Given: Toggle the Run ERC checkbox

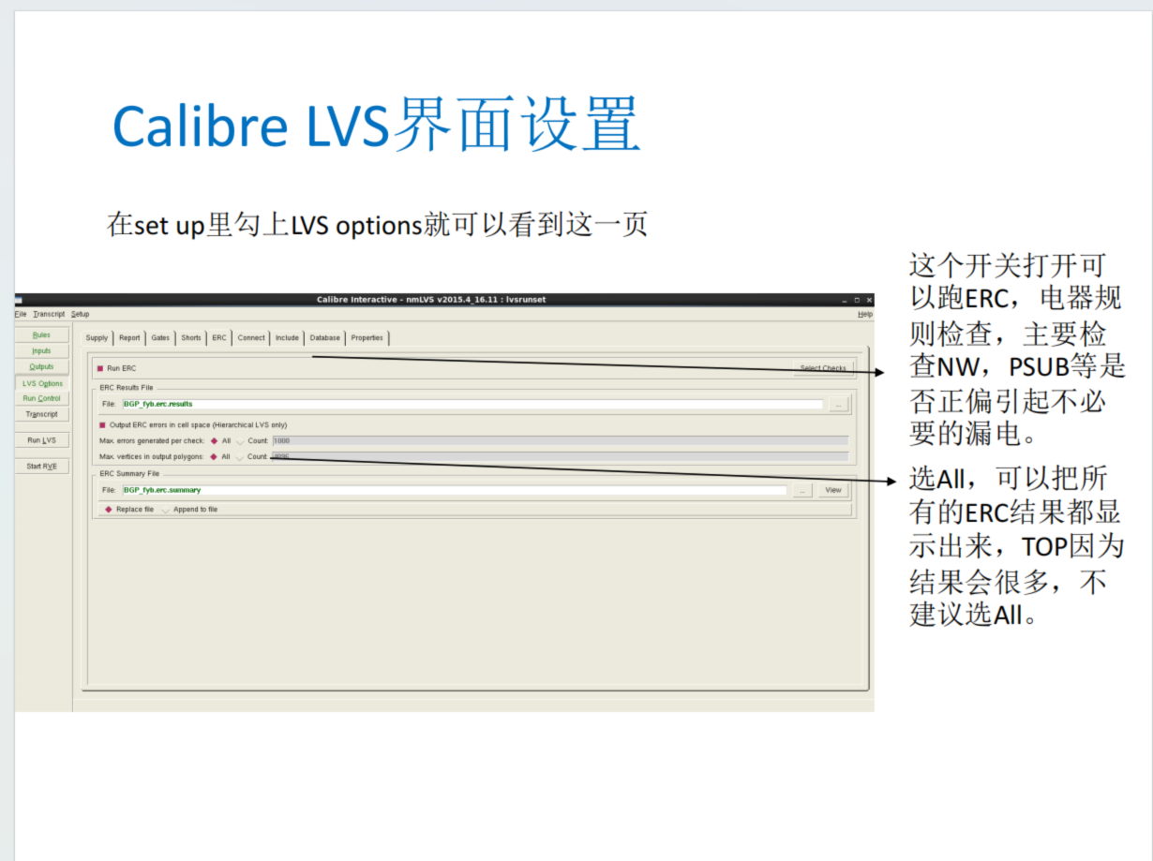Looking at the screenshot, I should tap(101, 368).
